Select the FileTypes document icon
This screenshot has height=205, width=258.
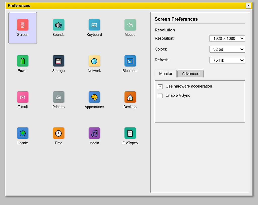(x=130, y=133)
